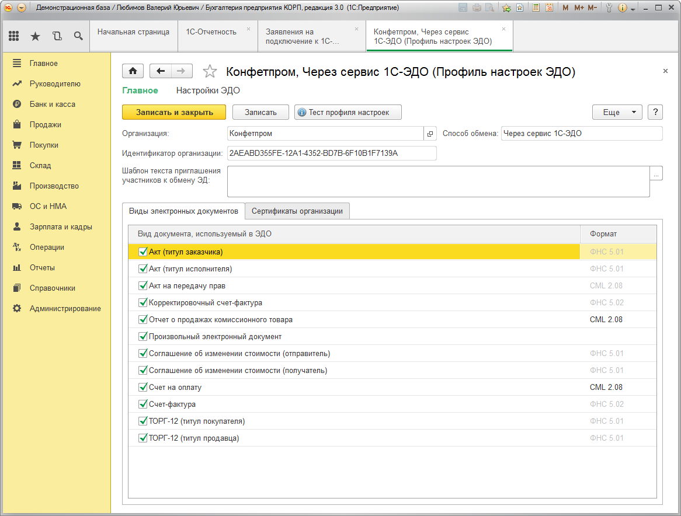Uncheck ТОРГ-12 (титул продавца)
Image resolution: width=681 pixels, height=516 pixels.
143,438
